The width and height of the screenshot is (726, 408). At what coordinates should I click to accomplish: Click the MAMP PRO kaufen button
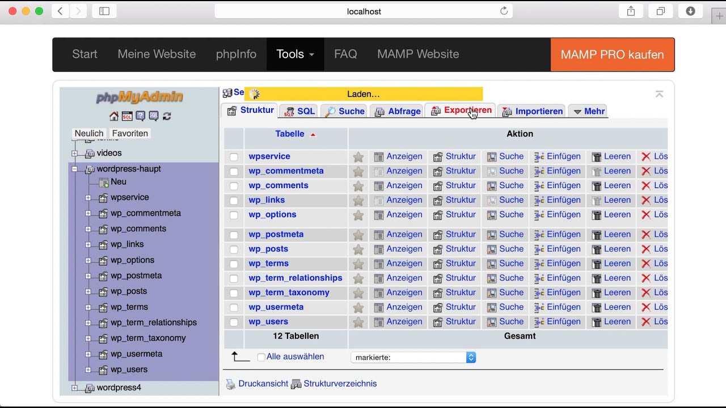612,55
